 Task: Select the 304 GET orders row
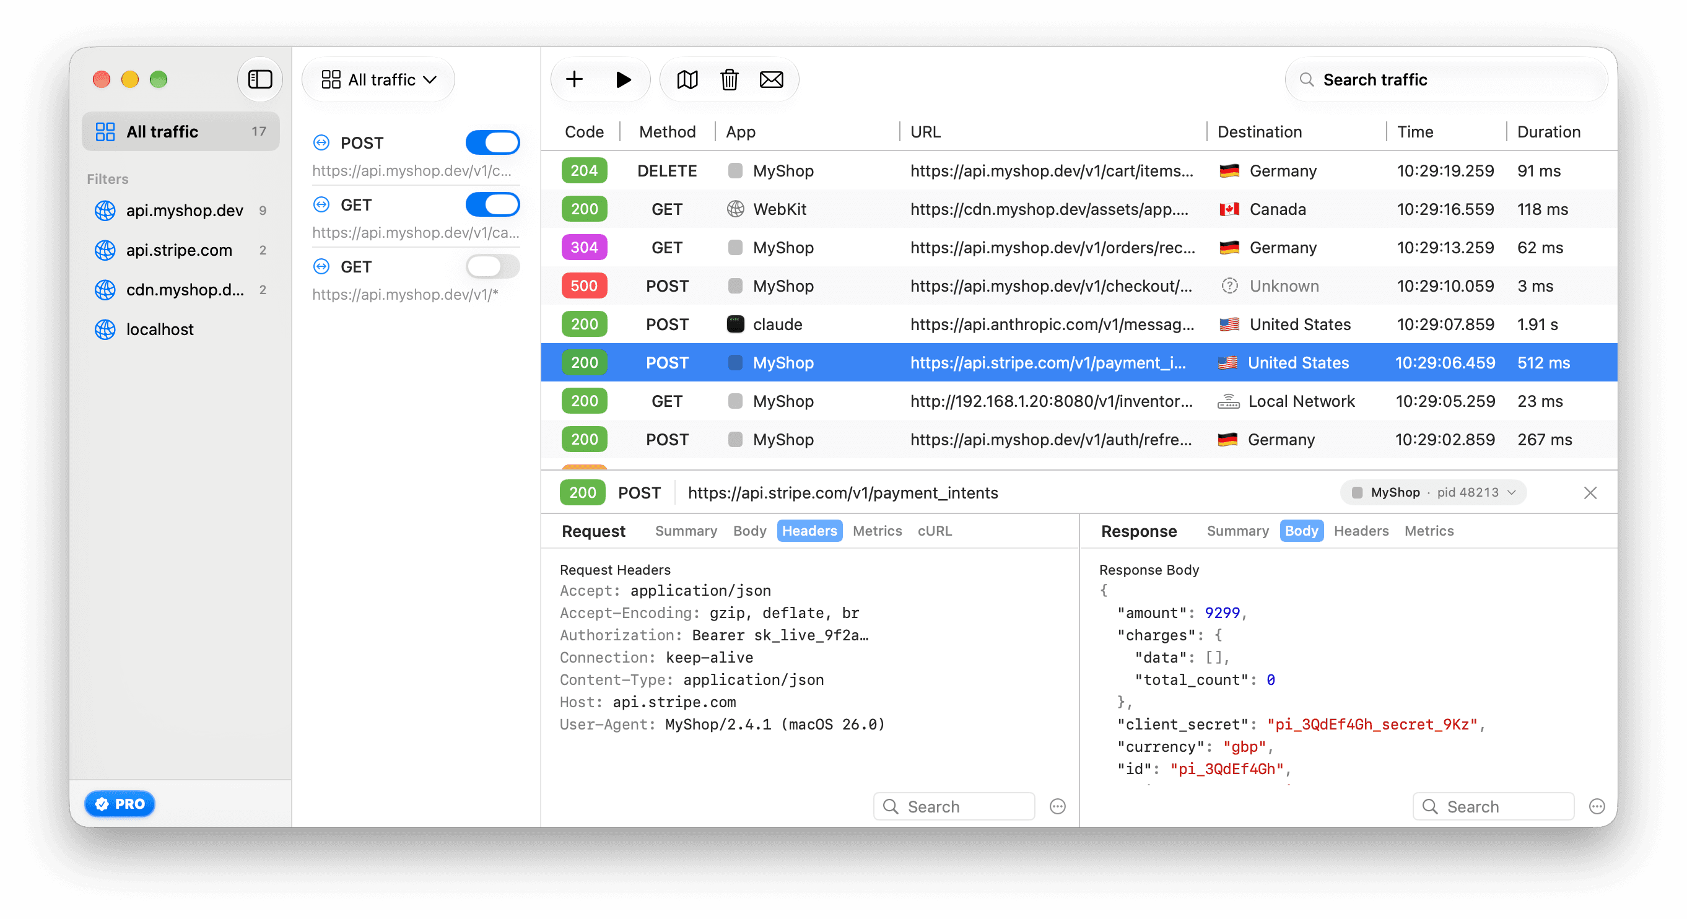pos(1079,247)
